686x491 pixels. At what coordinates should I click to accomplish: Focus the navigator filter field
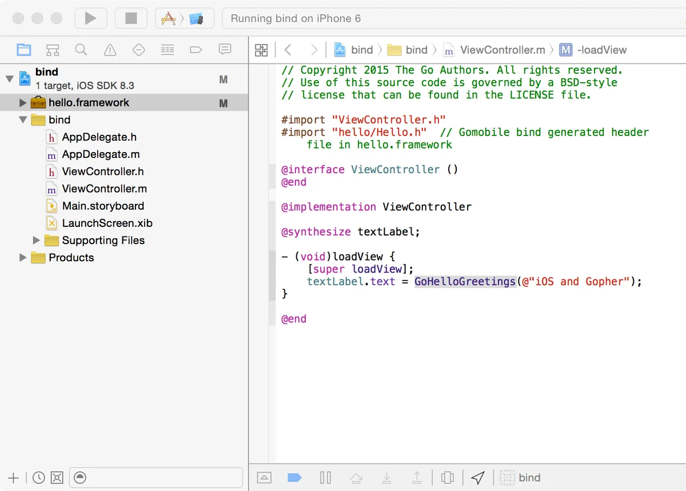tap(155, 478)
